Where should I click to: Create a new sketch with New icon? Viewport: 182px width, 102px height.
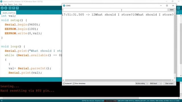(10, 8)
